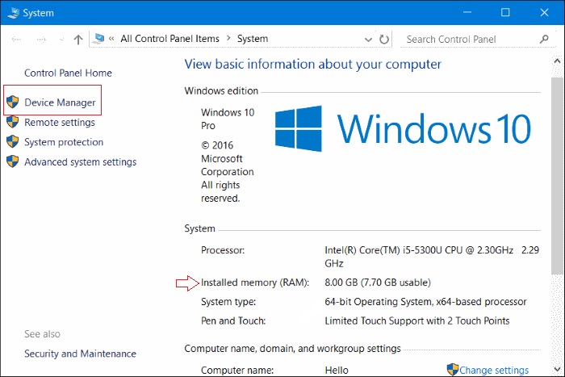Screen dimensions: 565x377
Task: Click shield icon next to Remote settings
Action: tap(13, 122)
